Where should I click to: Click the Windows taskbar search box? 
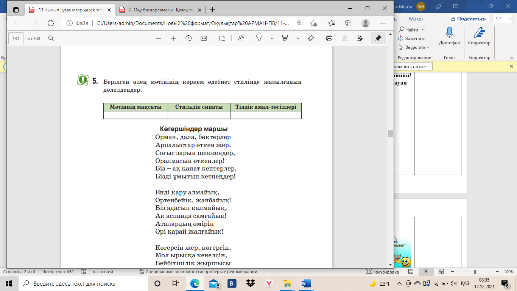point(84,283)
